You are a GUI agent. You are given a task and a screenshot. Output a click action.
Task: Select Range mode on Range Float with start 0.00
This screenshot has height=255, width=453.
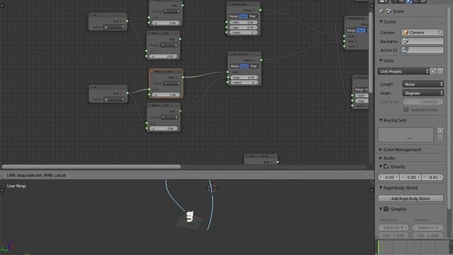point(234,16)
